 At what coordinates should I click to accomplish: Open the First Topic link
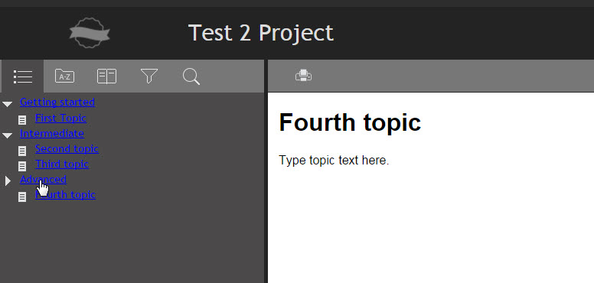(60, 118)
